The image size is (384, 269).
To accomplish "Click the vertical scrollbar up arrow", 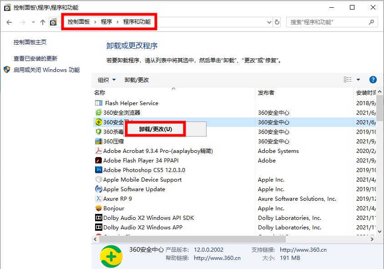I will click(380, 91).
